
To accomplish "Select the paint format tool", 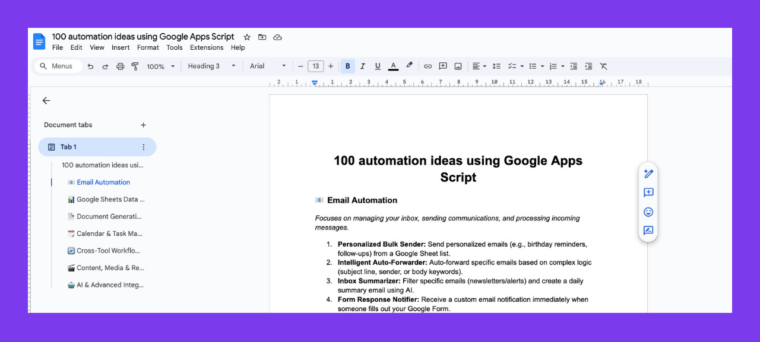I will [135, 66].
